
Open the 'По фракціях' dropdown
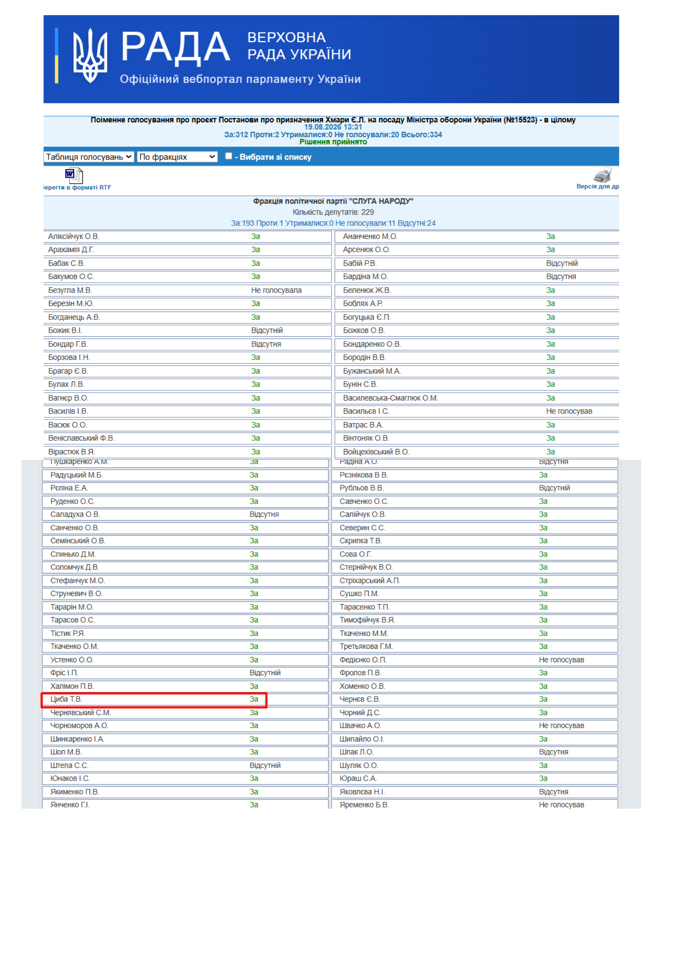click(177, 157)
